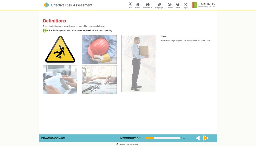256x146 pixels.
Task: Go to next page with orange arrow
Action: tap(206, 138)
